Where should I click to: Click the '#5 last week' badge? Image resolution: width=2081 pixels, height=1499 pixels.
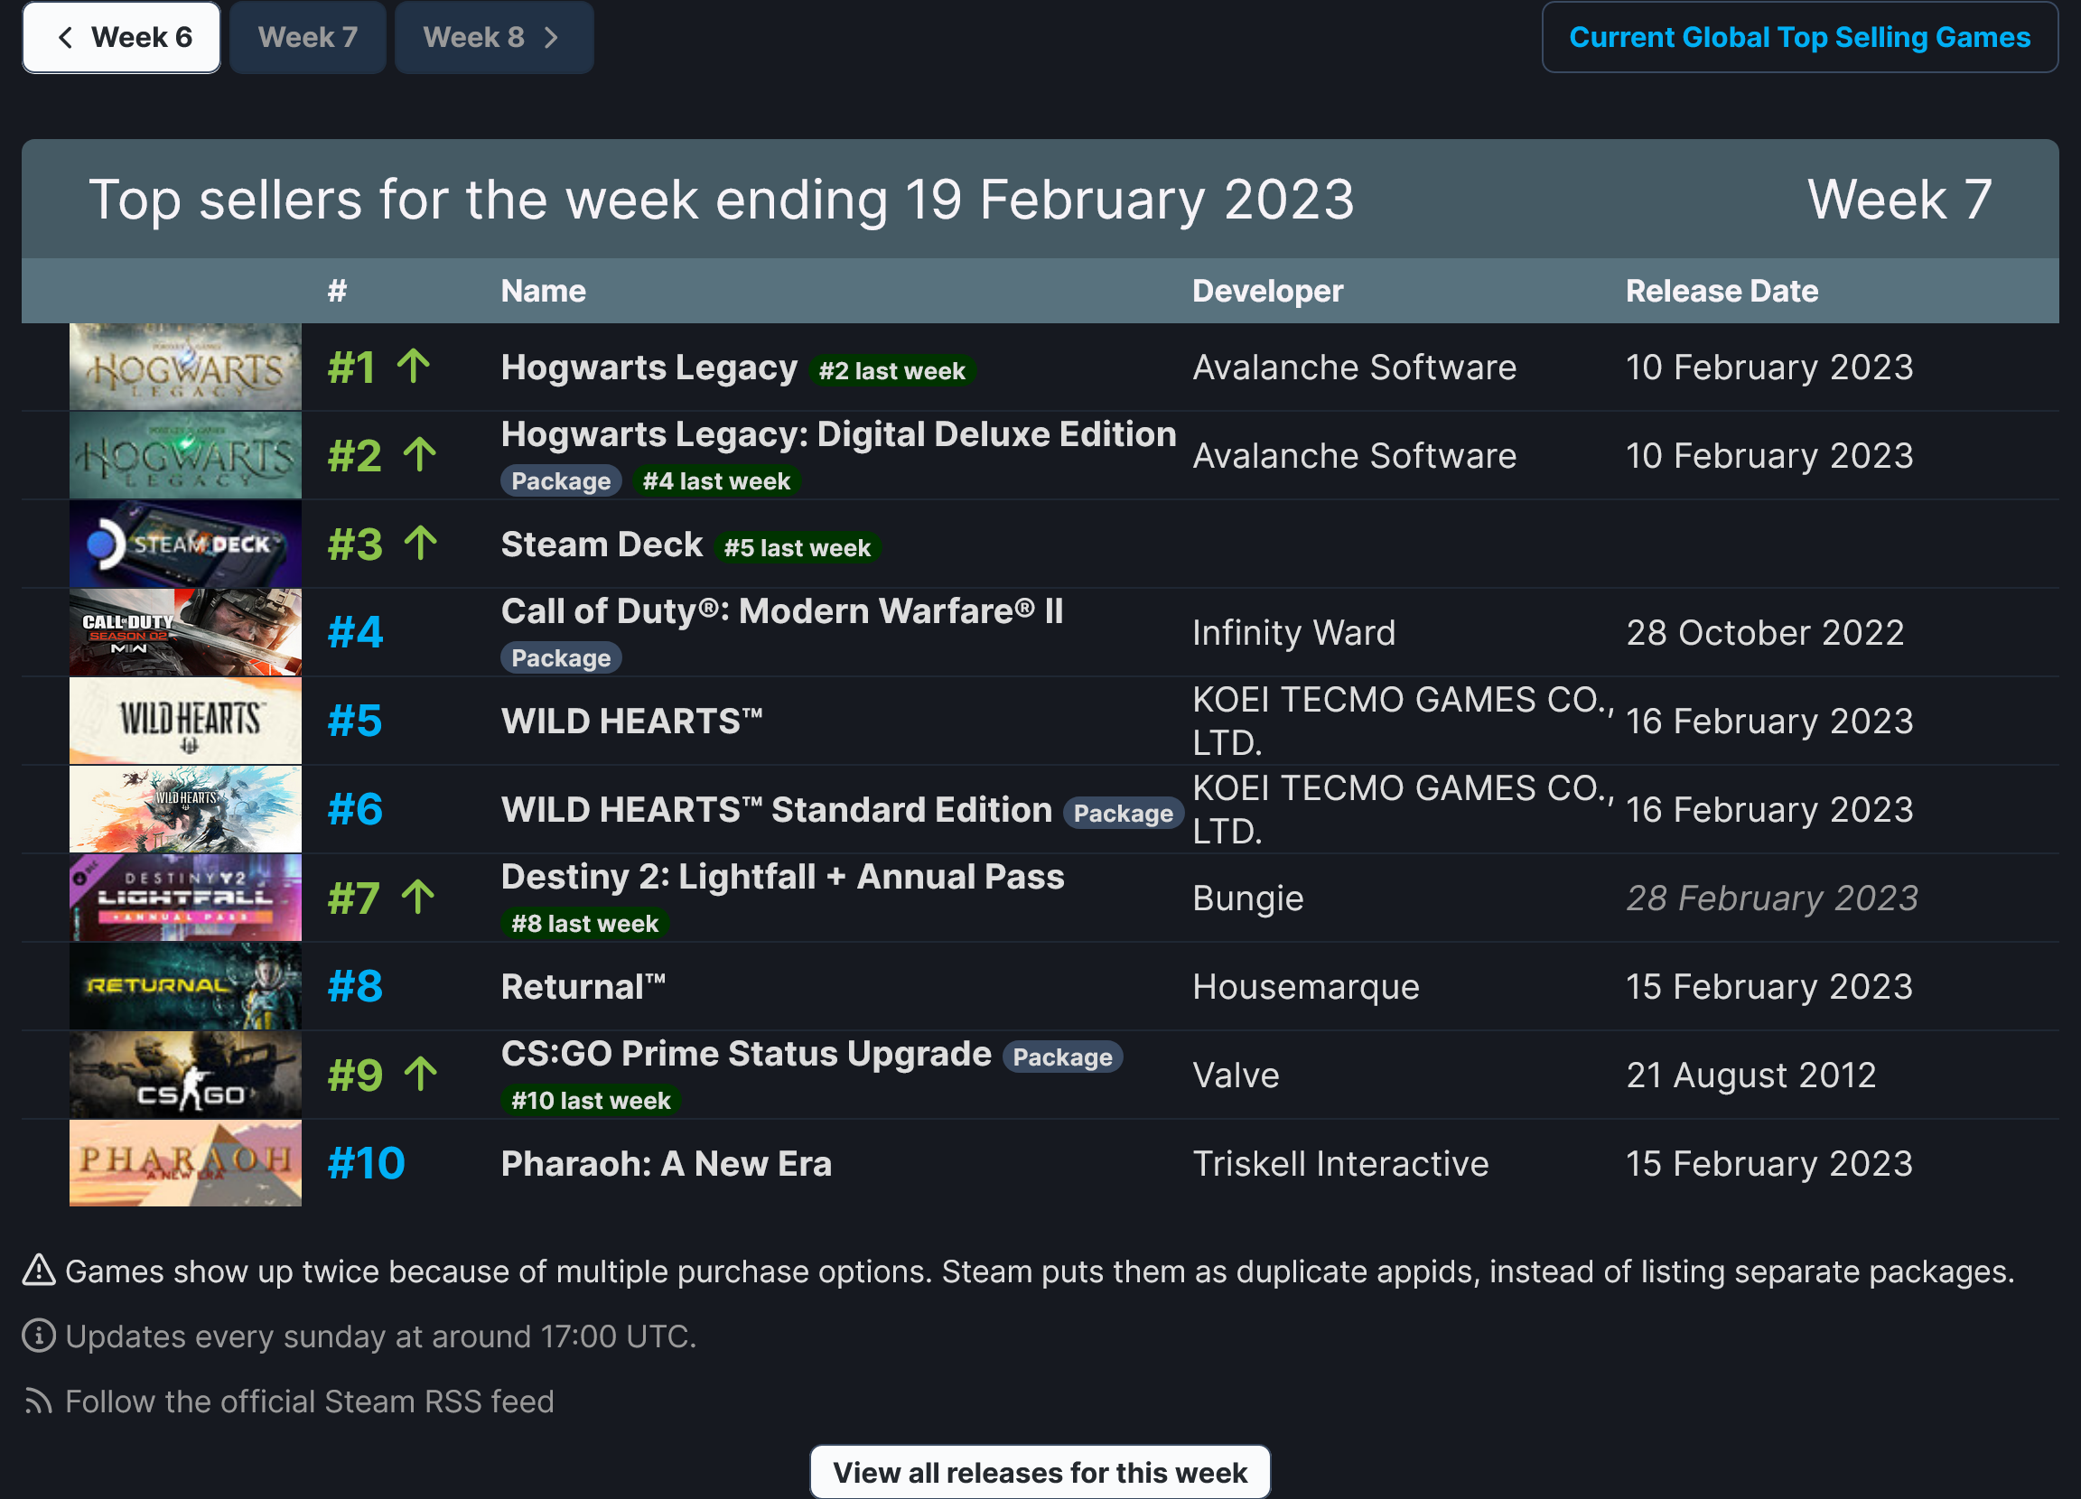[x=797, y=547]
